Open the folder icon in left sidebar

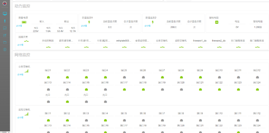coord(5,43)
